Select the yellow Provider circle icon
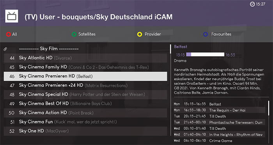This screenshot has width=273, height=145. point(140,34)
